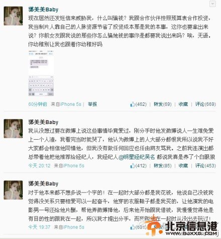Open the 今天 20:12 timestamp link
Image resolution: width=221 pixels, height=239 pixels.
coord(39,166)
